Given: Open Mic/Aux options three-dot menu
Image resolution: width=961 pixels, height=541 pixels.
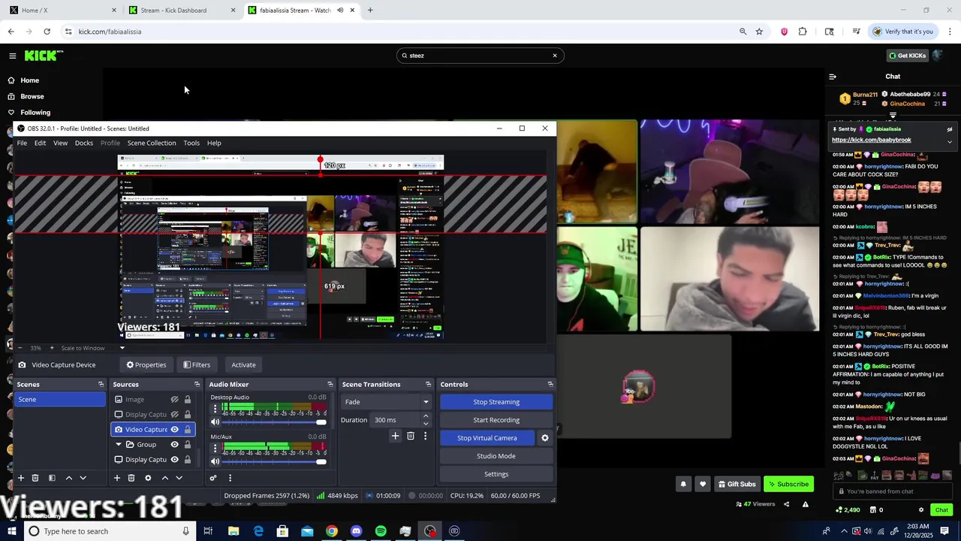Looking at the screenshot, I should click(x=215, y=448).
